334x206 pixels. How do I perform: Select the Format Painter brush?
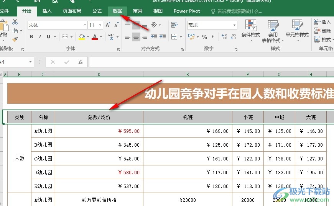(15, 39)
